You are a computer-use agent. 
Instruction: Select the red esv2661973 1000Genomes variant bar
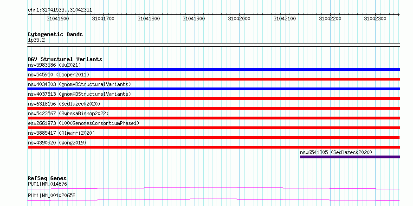213,128
